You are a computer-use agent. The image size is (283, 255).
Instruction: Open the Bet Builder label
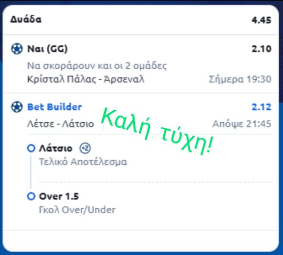click(54, 107)
